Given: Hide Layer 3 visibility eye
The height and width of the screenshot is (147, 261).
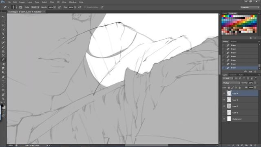Looking at the screenshot, I should pos(224,106).
